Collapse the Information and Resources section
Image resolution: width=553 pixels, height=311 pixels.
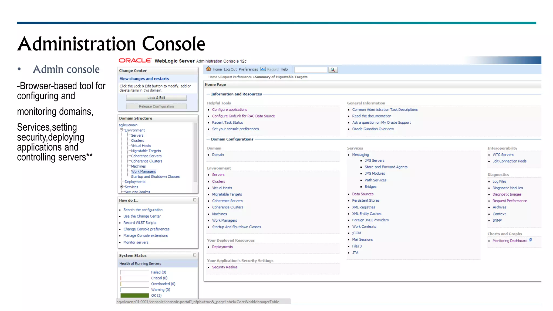point(208,94)
